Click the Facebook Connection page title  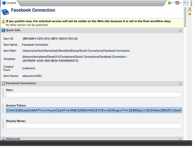coord(33,10)
